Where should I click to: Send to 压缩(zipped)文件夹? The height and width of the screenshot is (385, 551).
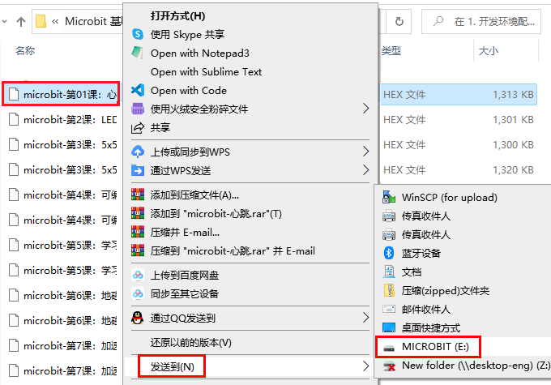pyautogui.click(x=445, y=290)
